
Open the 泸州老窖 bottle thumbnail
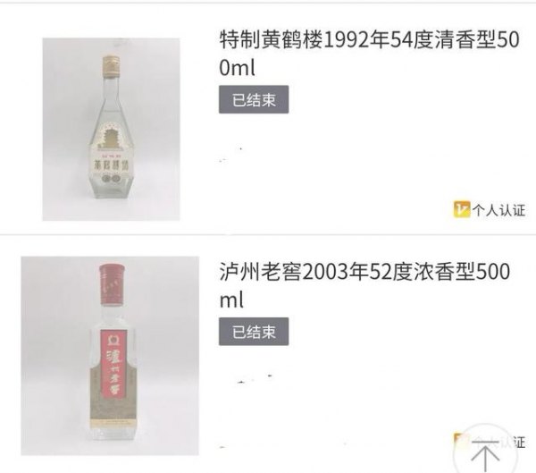tap(110, 356)
